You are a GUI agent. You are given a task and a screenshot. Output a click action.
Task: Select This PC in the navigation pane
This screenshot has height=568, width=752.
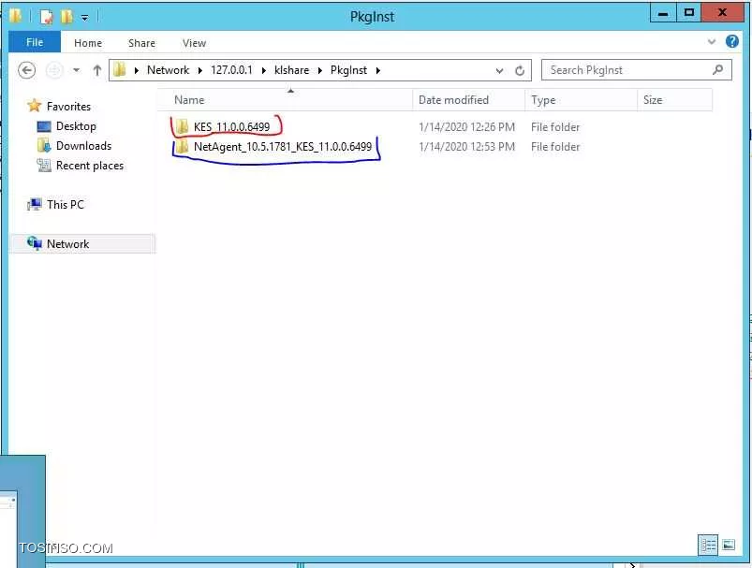[x=66, y=205]
